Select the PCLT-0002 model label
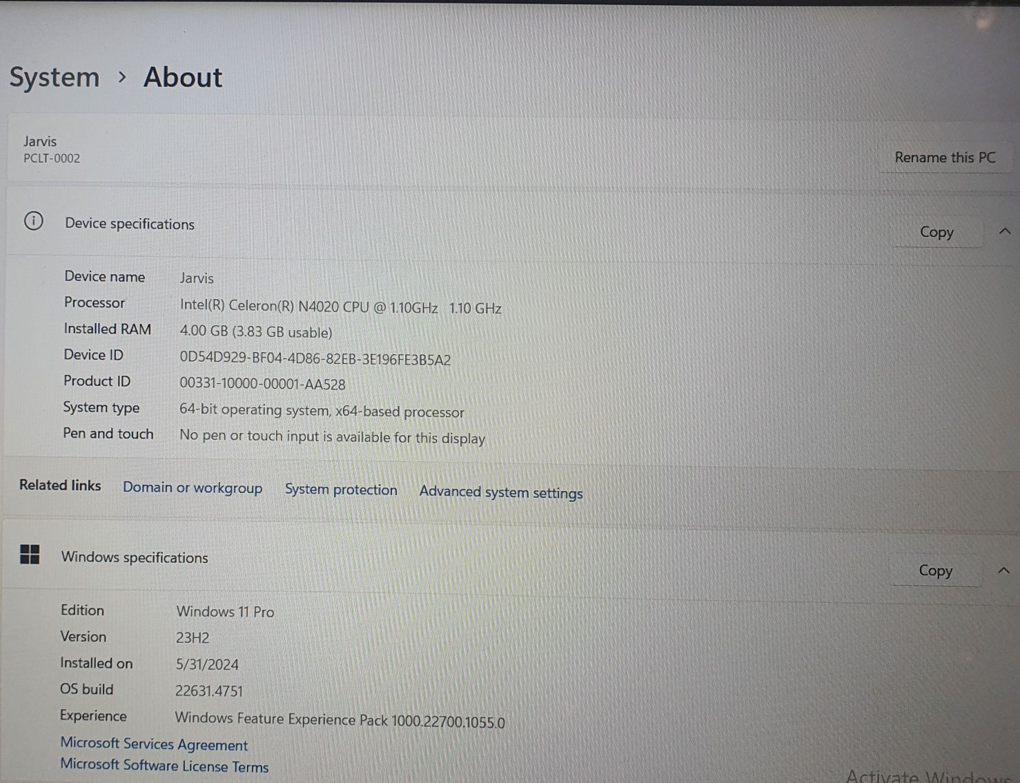This screenshot has height=783, width=1020. 52,158
